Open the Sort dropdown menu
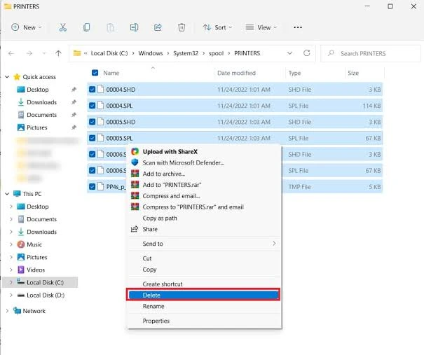The width and height of the screenshot is (424, 355). point(218,27)
